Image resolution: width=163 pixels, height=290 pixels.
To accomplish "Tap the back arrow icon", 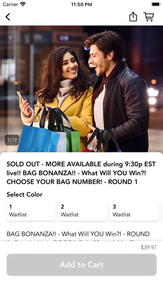I will [x=8, y=17].
